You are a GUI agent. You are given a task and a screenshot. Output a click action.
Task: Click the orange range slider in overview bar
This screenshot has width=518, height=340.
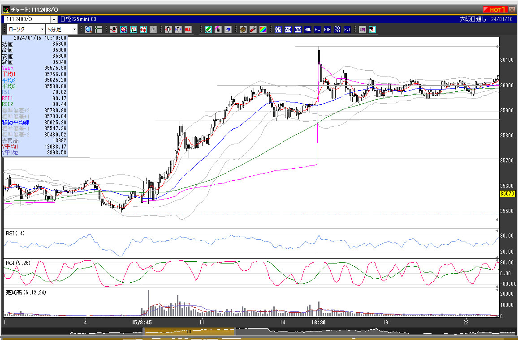[x=189, y=332]
